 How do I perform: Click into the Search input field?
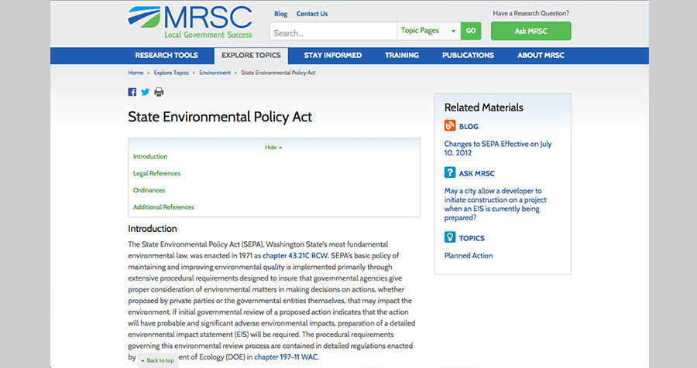[x=333, y=32]
